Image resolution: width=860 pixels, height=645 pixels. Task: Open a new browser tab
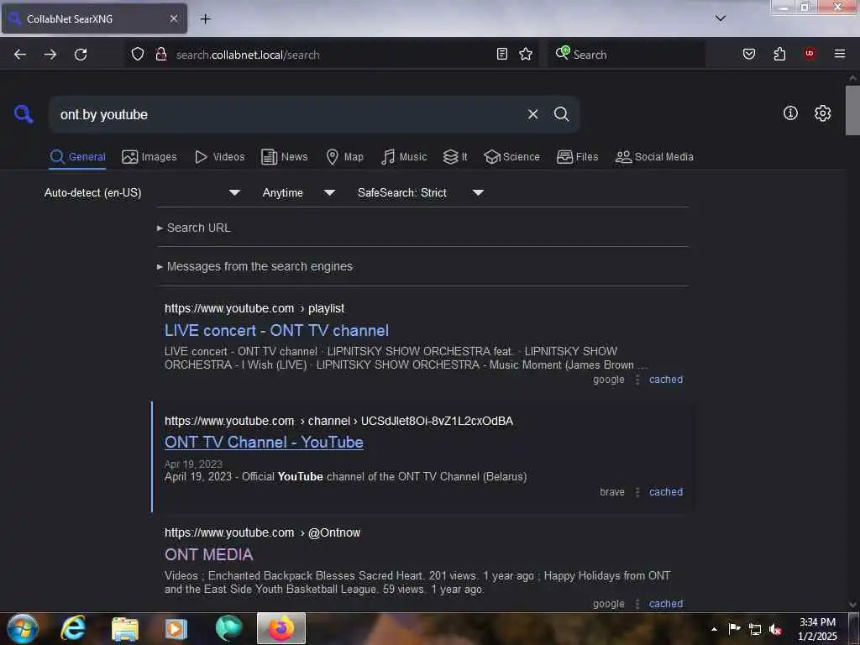click(205, 19)
